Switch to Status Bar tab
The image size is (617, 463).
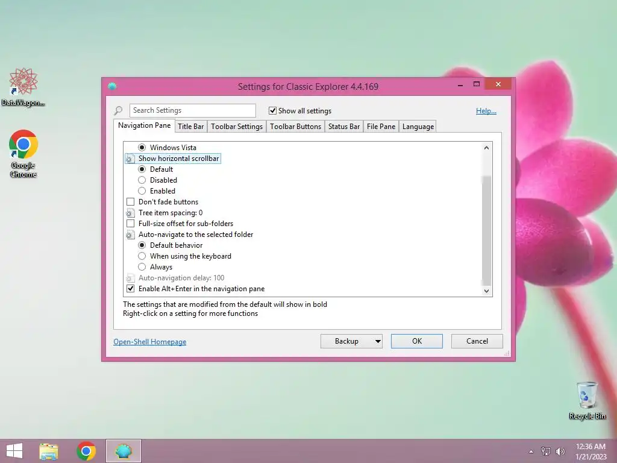(x=344, y=127)
